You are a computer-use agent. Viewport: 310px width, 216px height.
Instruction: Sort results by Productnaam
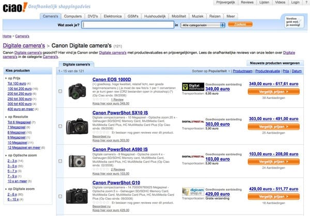tap(243, 71)
